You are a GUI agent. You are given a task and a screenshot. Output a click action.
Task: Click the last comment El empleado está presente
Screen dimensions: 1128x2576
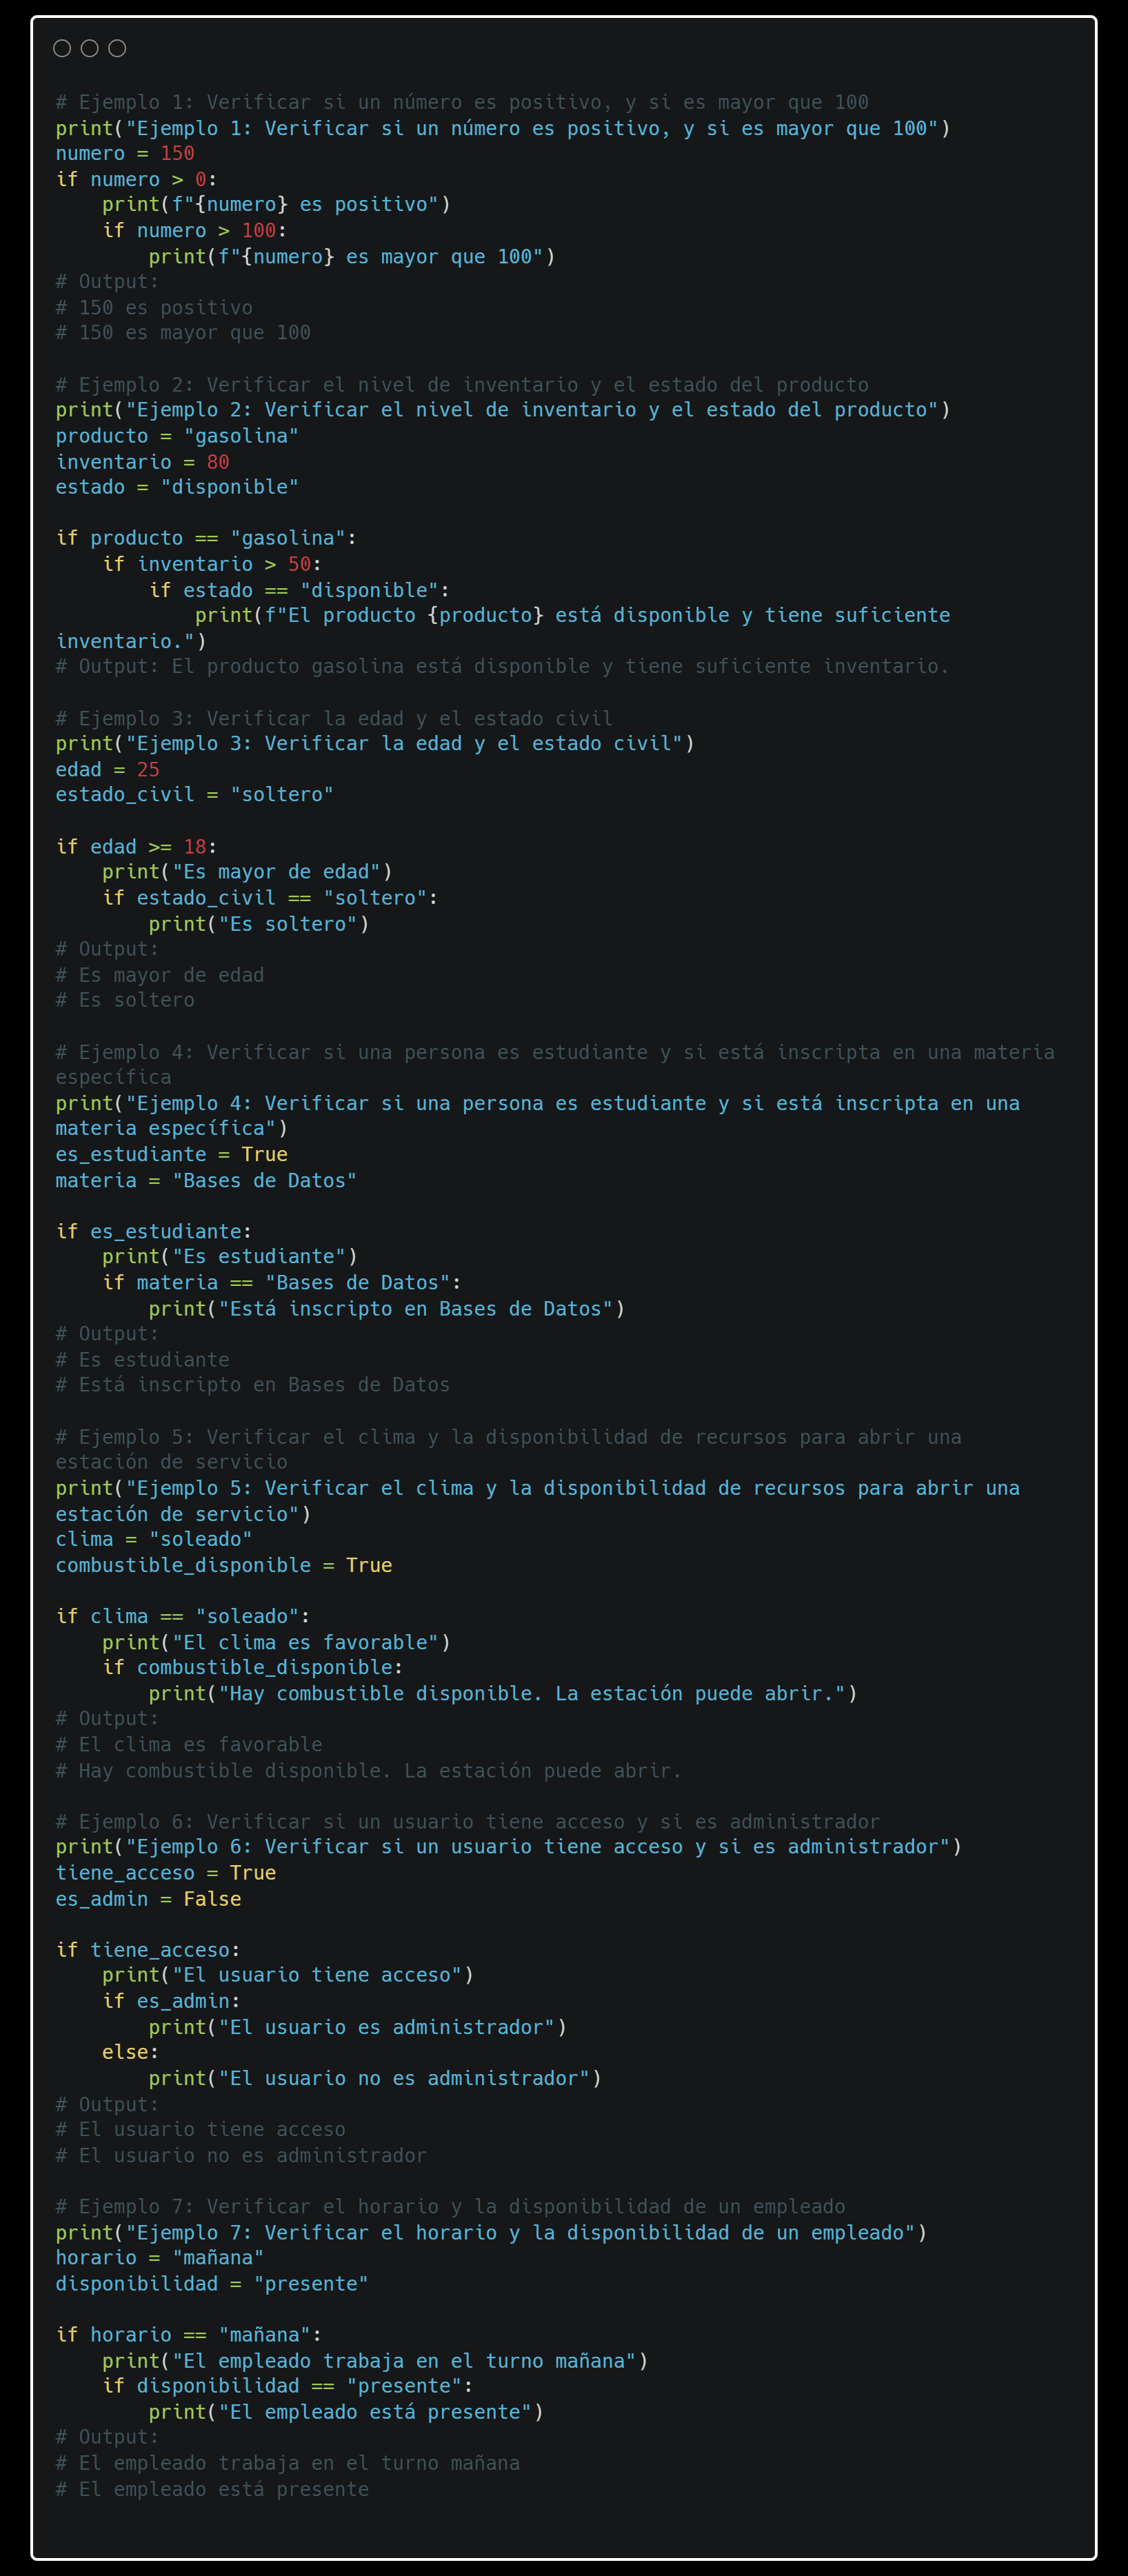pos(212,2488)
